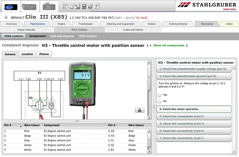Select pin 4 row Green wire
This screenshot has height=157, width=239.
click(75, 145)
